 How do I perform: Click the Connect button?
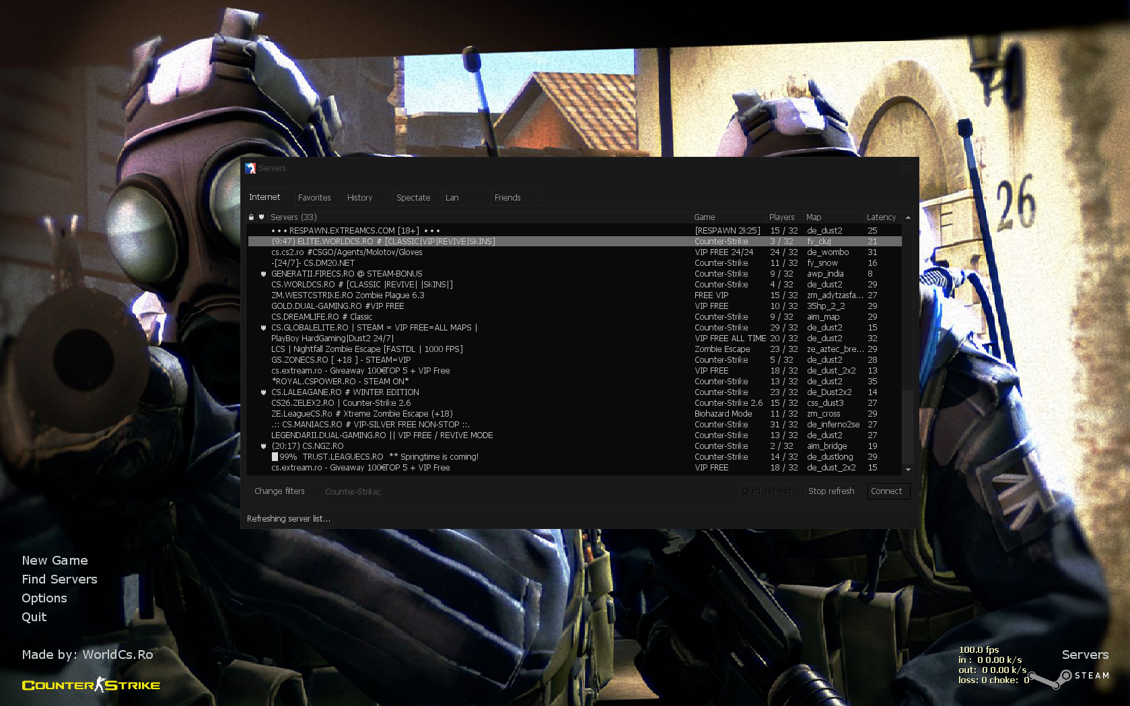tap(888, 491)
